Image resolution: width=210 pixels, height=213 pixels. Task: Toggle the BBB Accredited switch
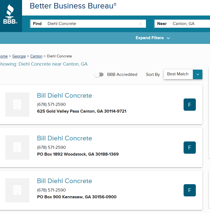pyautogui.click(x=99, y=75)
